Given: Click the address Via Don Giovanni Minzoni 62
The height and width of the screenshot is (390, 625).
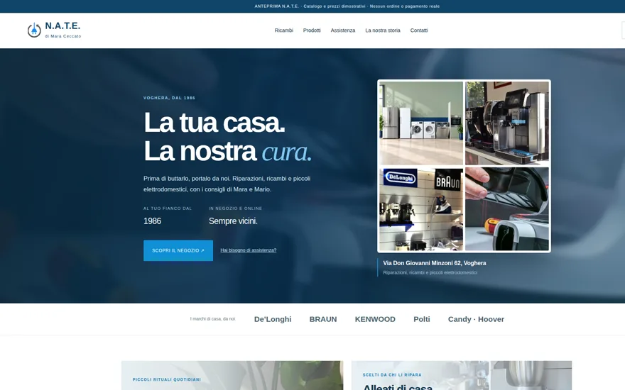Looking at the screenshot, I should (x=435, y=263).
